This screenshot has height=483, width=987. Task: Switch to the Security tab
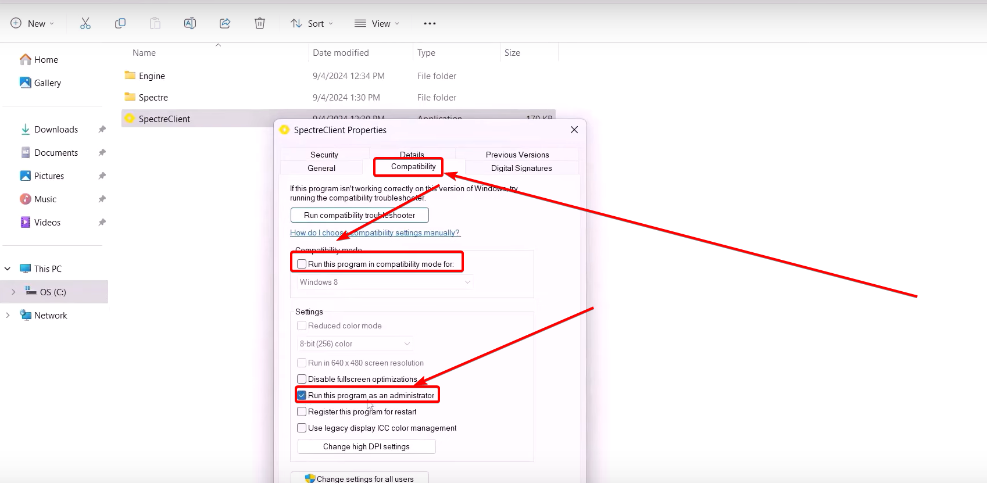(x=324, y=155)
